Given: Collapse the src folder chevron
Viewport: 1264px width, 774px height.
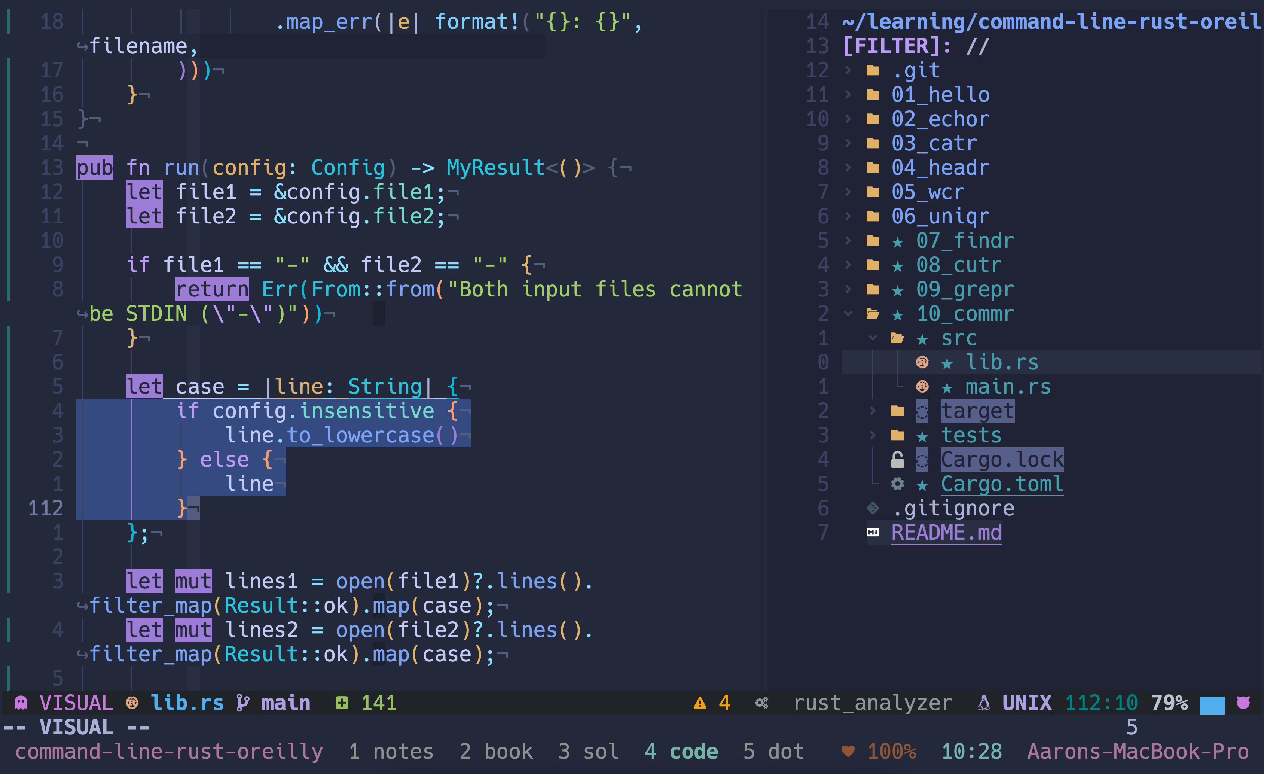Looking at the screenshot, I should pos(873,338).
